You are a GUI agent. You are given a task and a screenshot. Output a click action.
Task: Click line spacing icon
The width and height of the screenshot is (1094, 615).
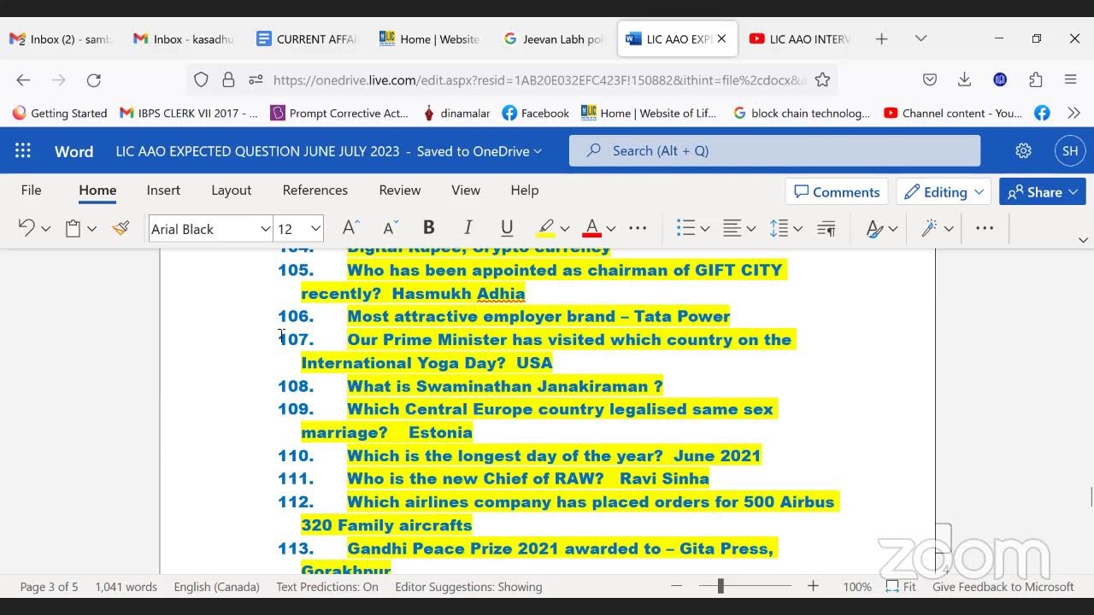779,228
